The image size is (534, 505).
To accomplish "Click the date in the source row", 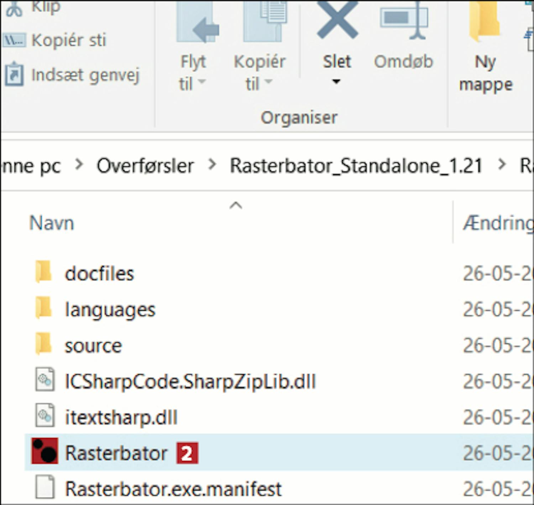I will click(498, 345).
